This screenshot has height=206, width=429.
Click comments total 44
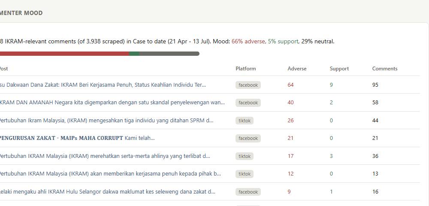[375, 120]
